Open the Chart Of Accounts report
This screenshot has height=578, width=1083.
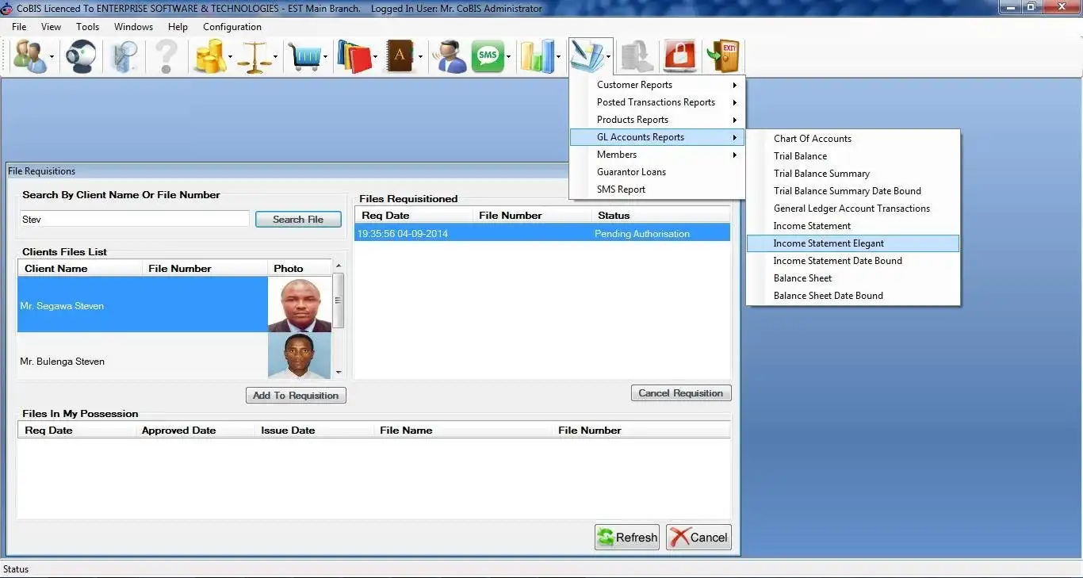click(853, 139)
